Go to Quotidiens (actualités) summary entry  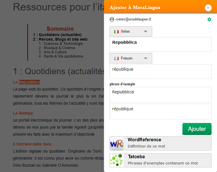(x=57, y=35)
